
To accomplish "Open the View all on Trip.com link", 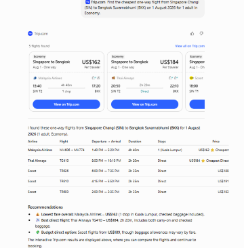I will [x=190, y=46].
